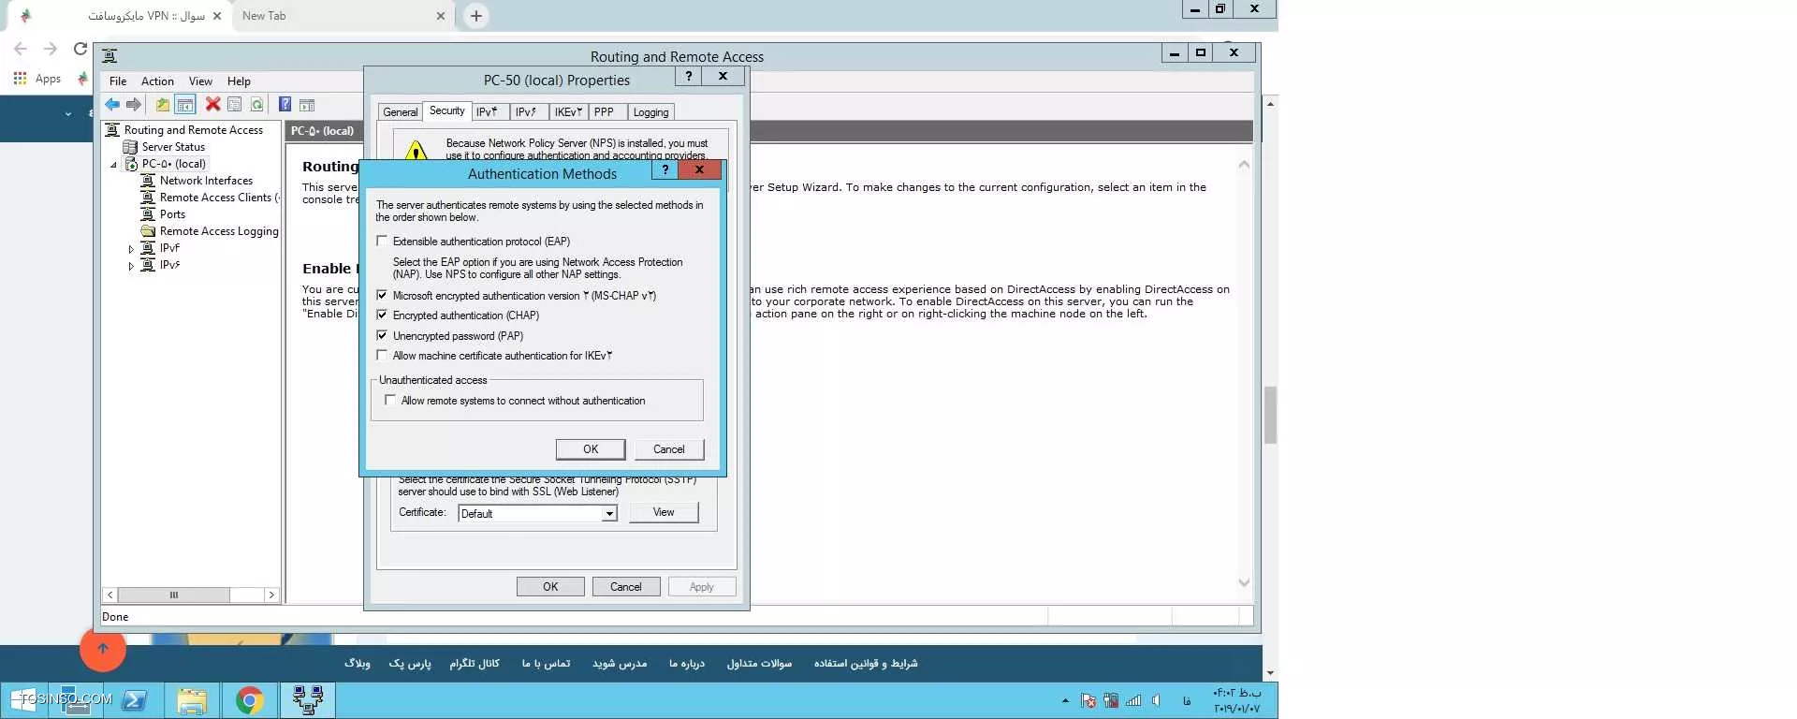This screenshot has height=719, width=1797.
Task: Click the help button on PC-50 Properties dialog
Action: (689, 76)
